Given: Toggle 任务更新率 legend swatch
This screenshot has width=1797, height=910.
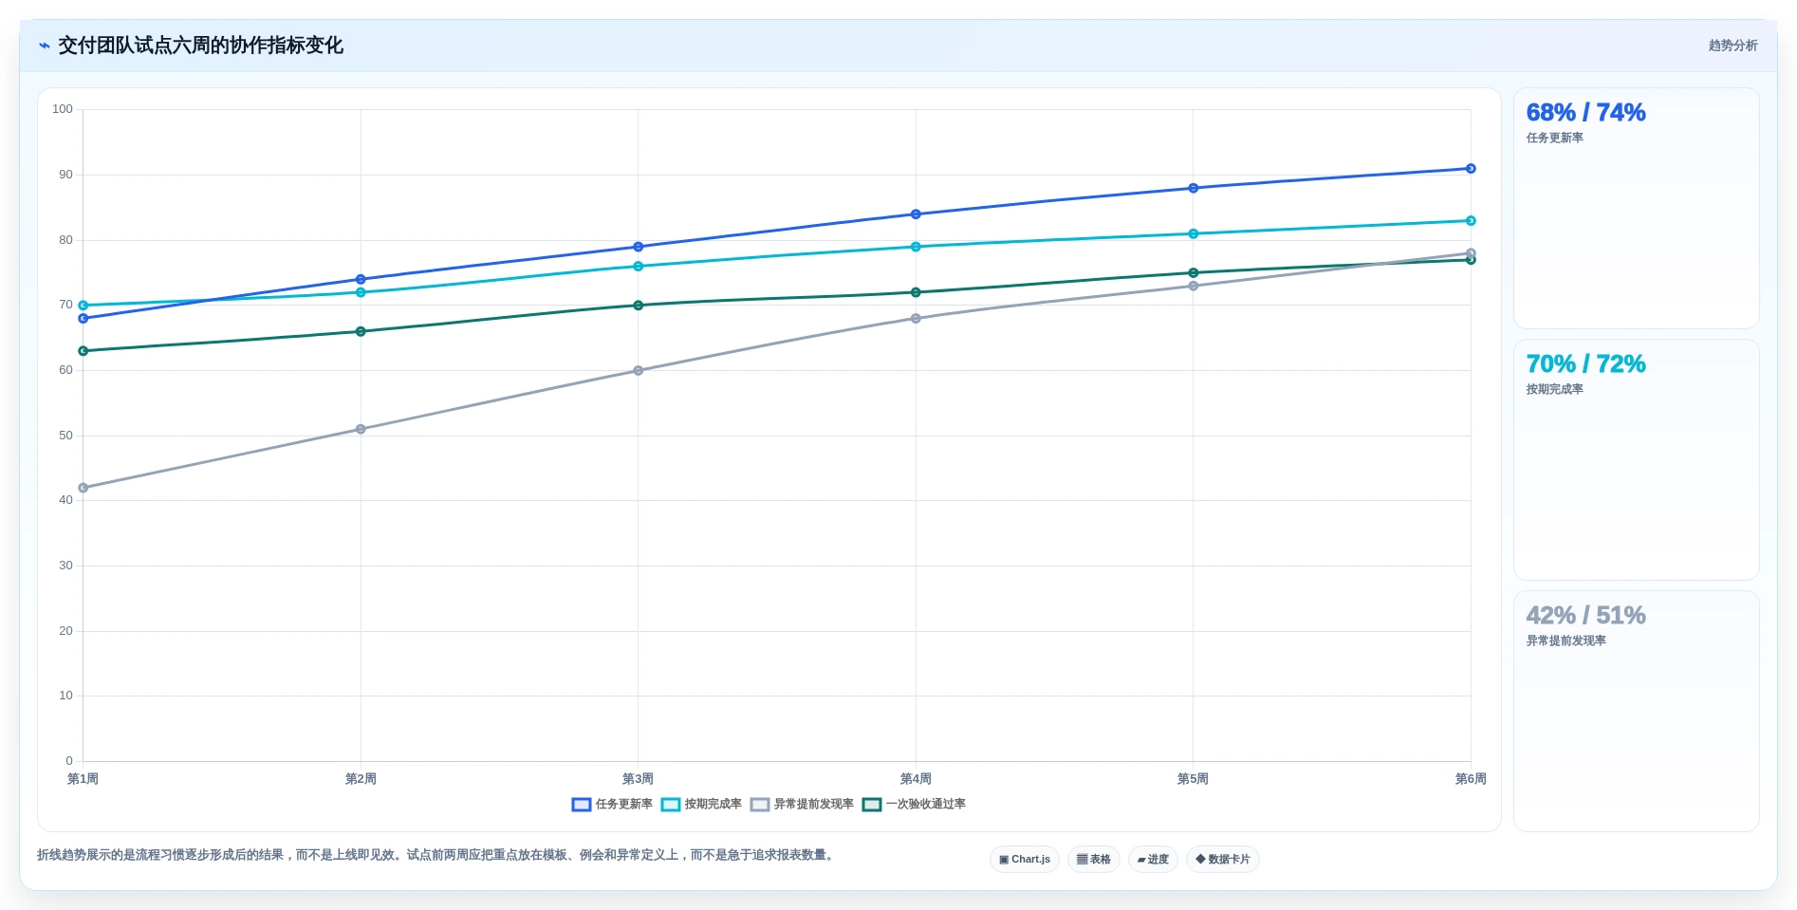Looking at the screenshot, I should pos(582,805).
